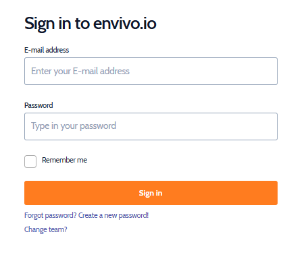Place cursor in the second text box
The height and width of the screenshot is (255, 308).
point(151,126)
